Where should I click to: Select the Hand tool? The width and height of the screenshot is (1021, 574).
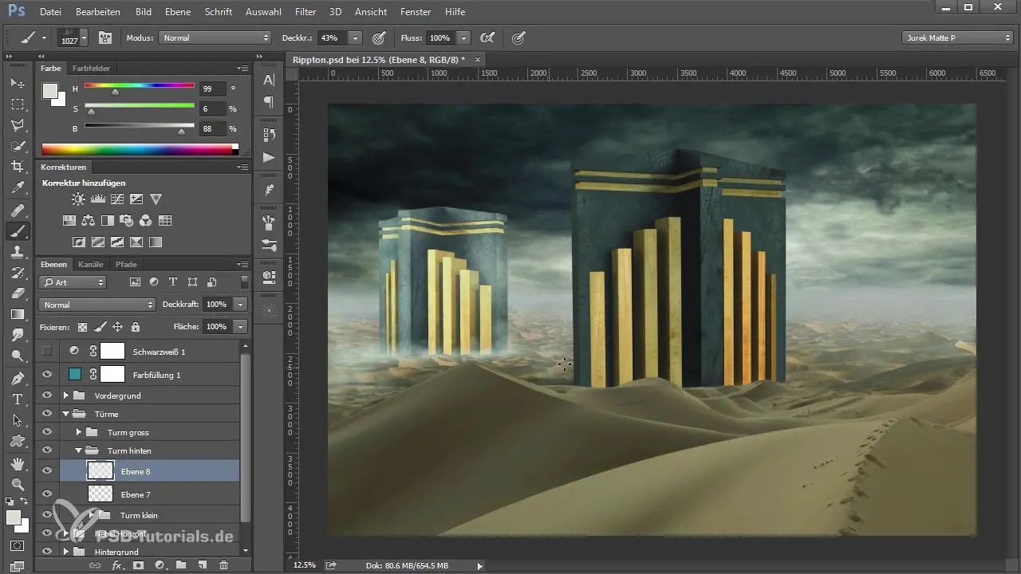click(18, 463)
